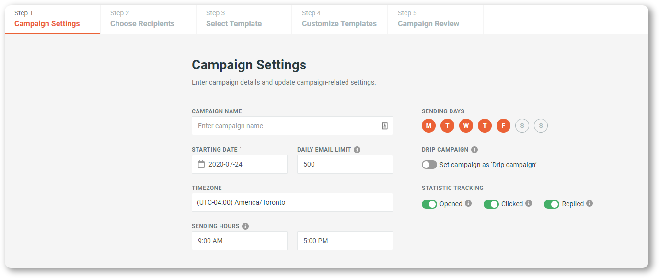Turn off Opened tracking toggle
This screenshot has height=278, width=659.
(429, 204)
